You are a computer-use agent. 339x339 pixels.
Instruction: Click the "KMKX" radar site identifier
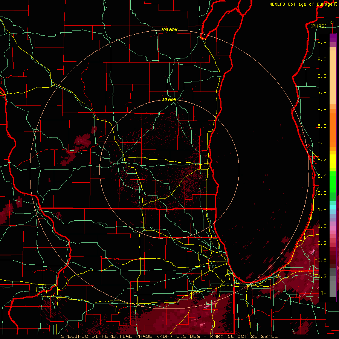click(218, 336)
